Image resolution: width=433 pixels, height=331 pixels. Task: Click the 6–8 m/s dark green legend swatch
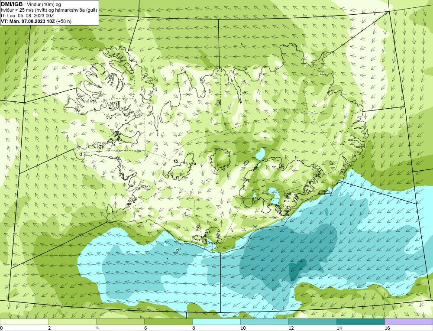[168, 321]
